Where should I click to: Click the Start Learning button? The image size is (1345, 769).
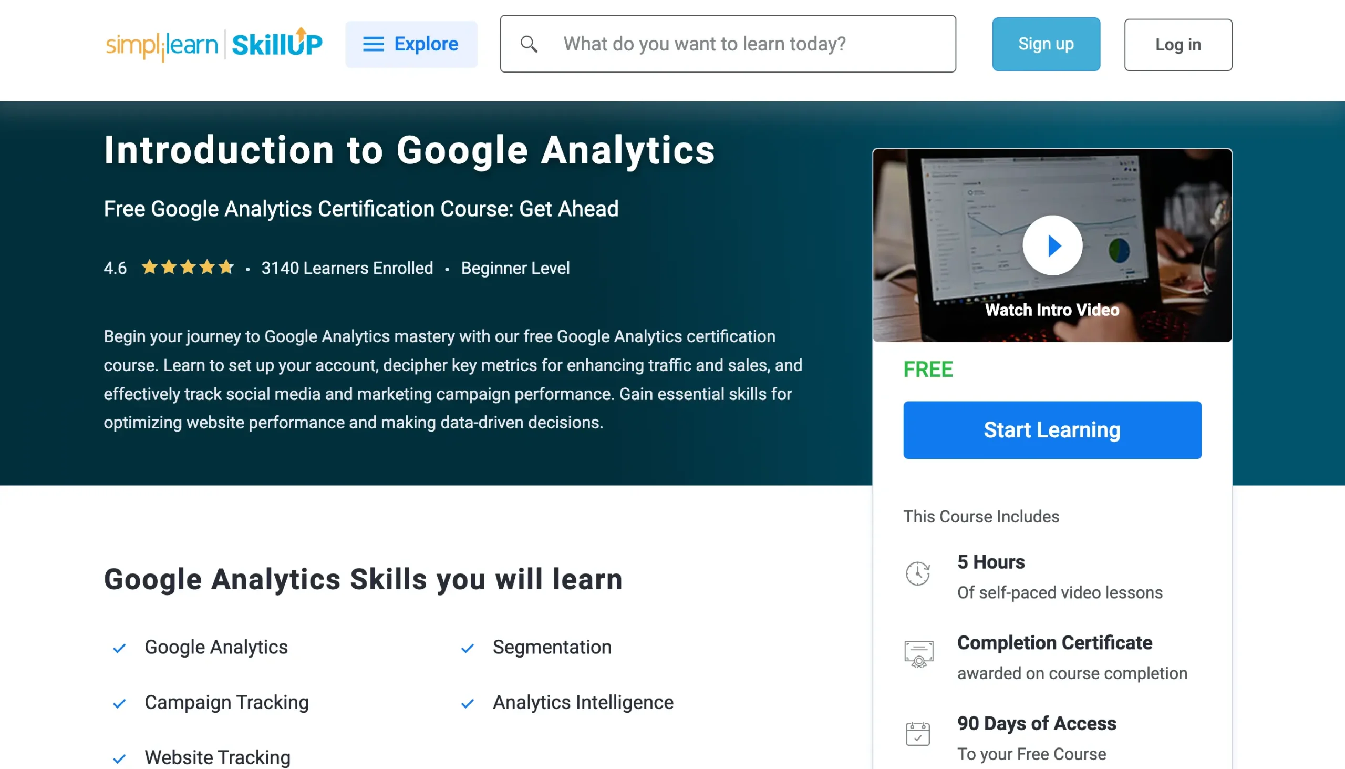[1052, 430]
